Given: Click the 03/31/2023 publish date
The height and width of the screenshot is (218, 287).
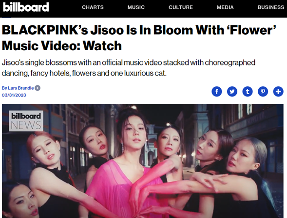Looking at the screenshot, I should pyautogui.click(x=14, y=95).
